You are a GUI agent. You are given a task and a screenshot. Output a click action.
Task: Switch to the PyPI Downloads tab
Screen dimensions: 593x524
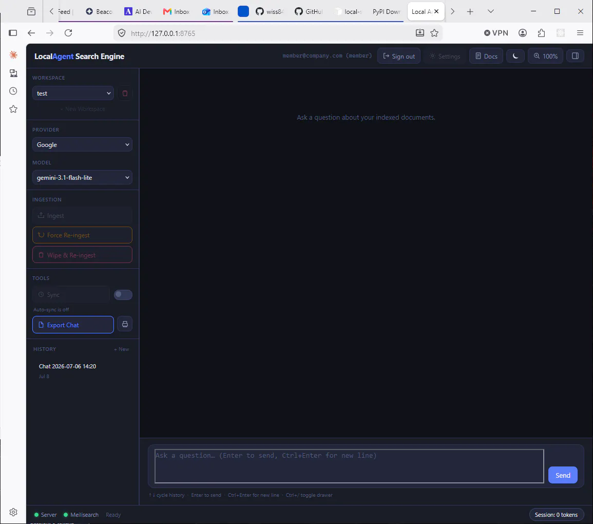pos(386,11)
